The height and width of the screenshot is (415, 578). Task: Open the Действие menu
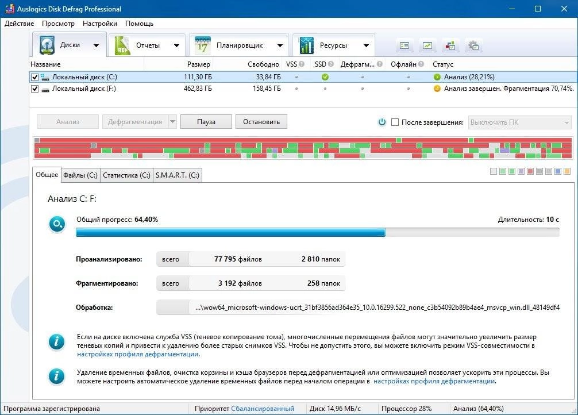coord(19,23)
